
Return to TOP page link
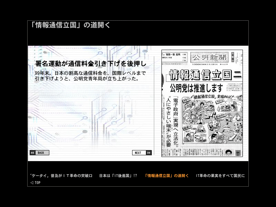pos(36,183)
